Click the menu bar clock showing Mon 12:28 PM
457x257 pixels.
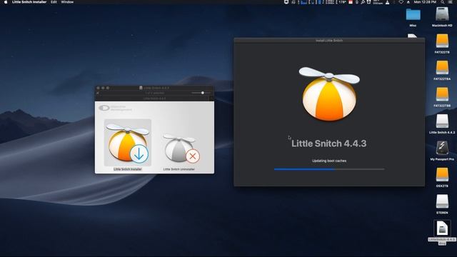(425, 2)
